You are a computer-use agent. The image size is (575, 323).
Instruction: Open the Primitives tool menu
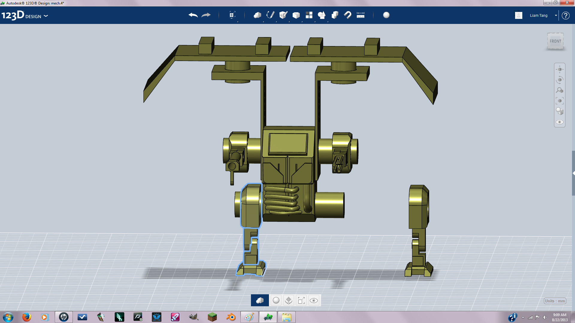click(257, 15)
